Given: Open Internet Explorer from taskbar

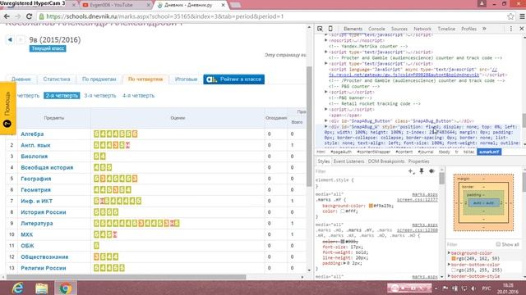Looking at the screenshot, I should [17, 288].
